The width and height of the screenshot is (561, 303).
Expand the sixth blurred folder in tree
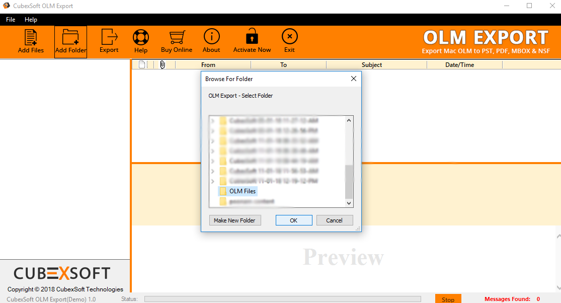[212, 171]
